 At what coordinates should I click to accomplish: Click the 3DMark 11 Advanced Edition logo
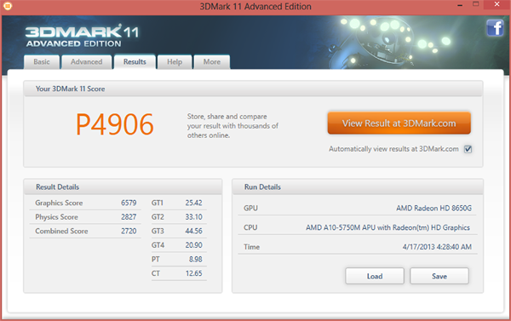pos(82,36)
